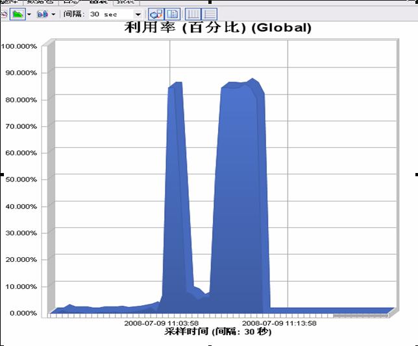Click the 70.000% axis label

21,126
